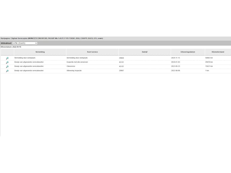Select company 20907 in the last row

pyautogui.click(x=121, y=71)
